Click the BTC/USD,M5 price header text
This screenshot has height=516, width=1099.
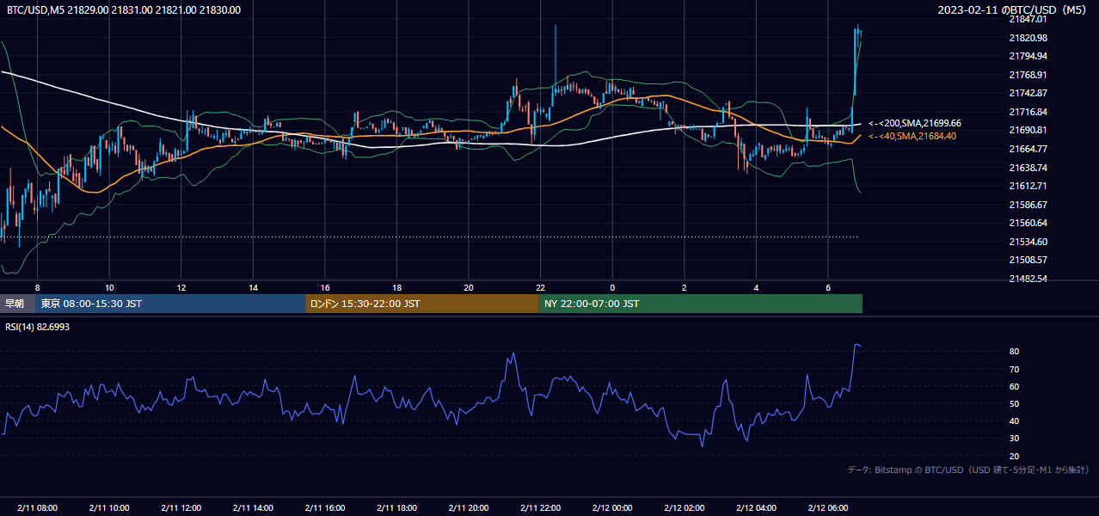point(124,10)
